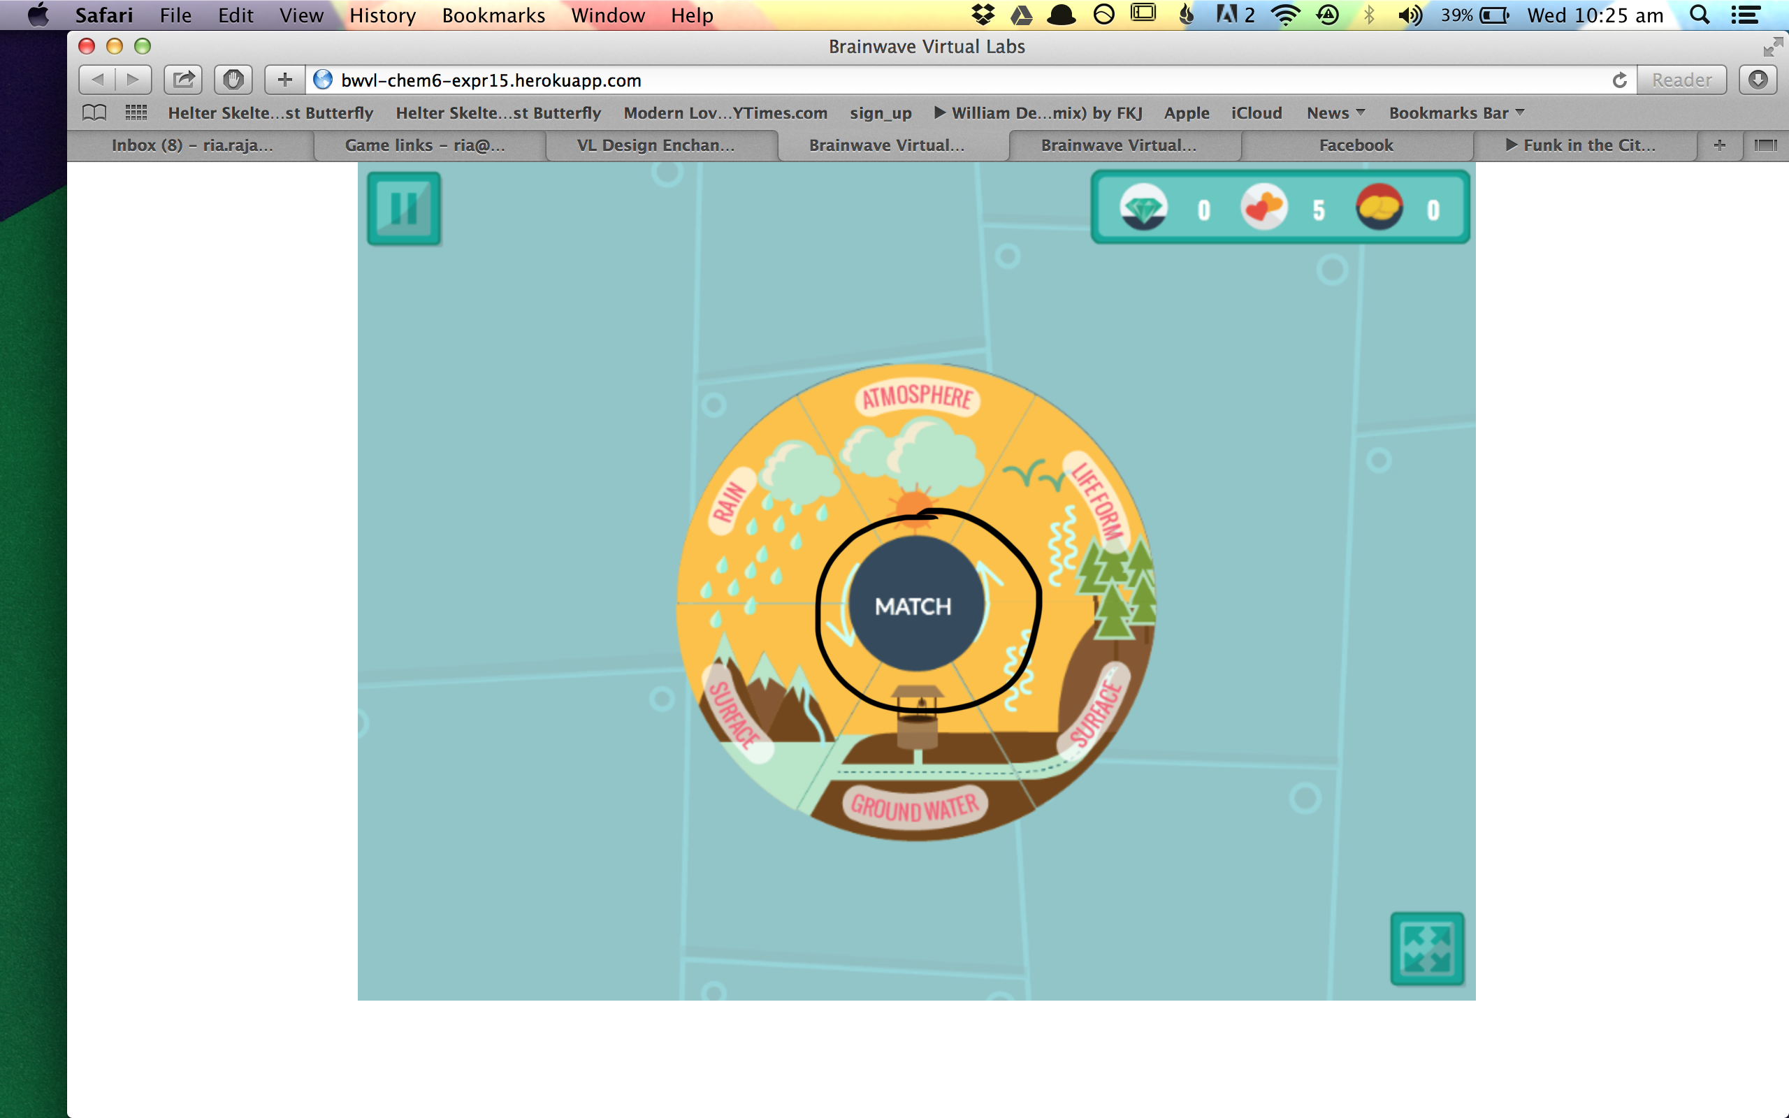Image resolution: width=1789 pixels, height=1118 pixels.
Task: Click the gold coins icon
Action: (x=1379, y=207)
